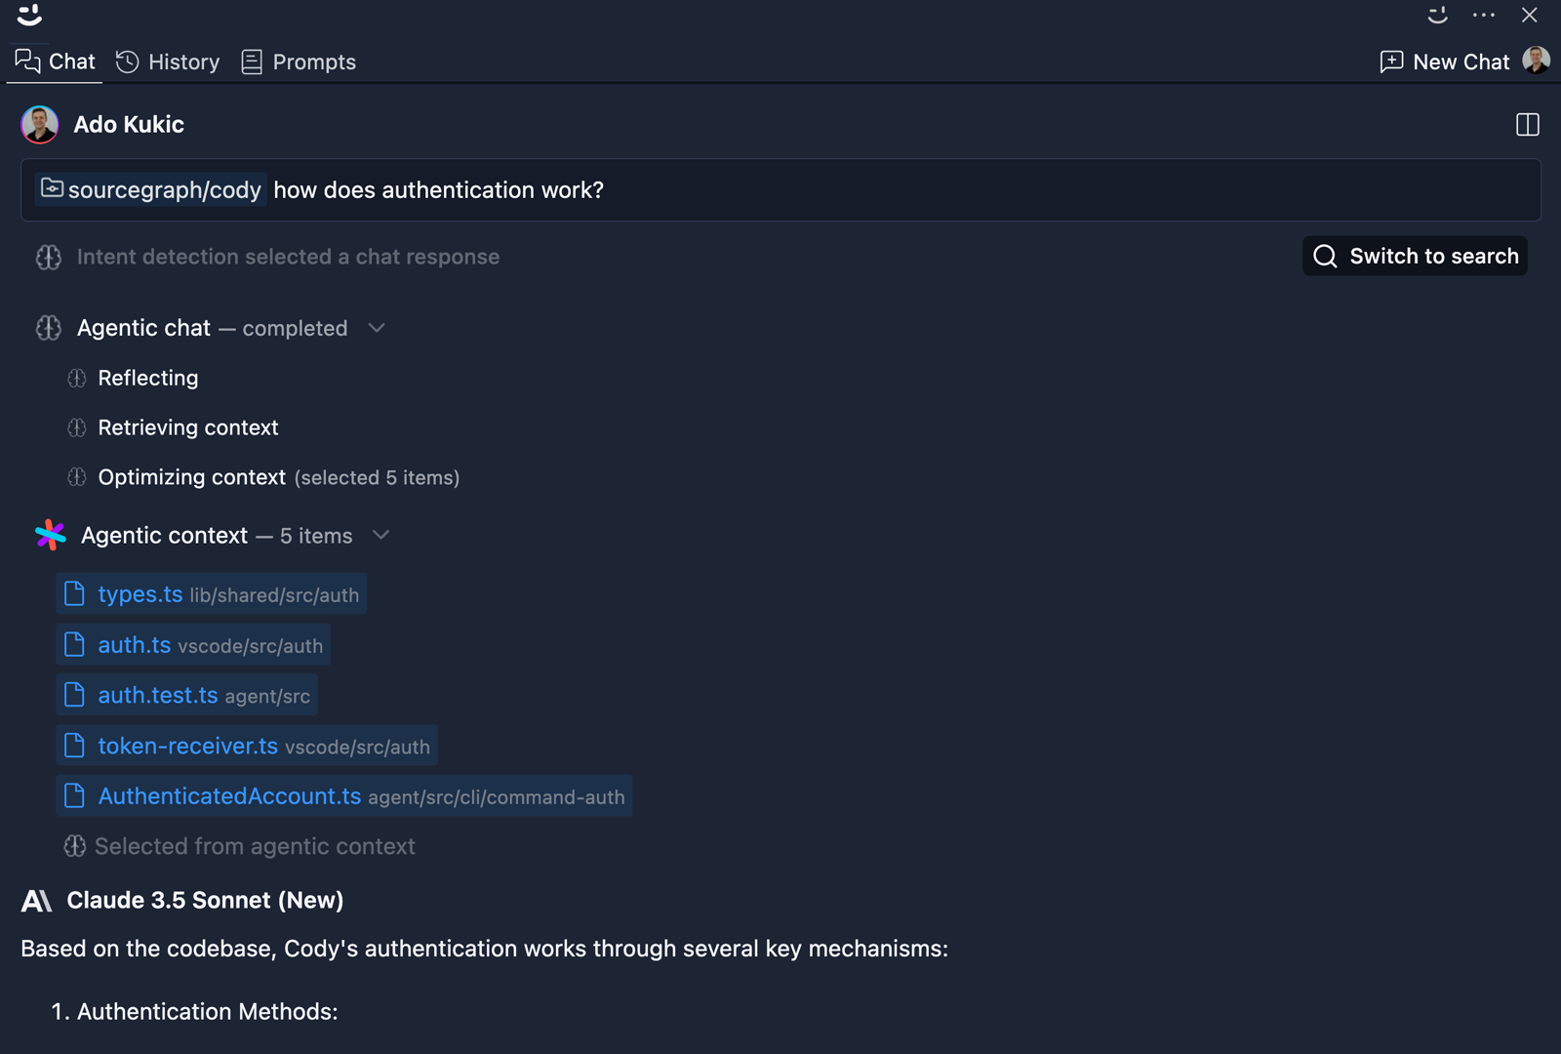Click the split panel layout icon

pyautogui.click(x=1527, y=125)
